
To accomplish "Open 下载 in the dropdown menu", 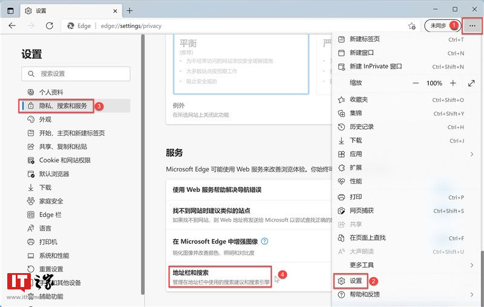I will [407, 140].
